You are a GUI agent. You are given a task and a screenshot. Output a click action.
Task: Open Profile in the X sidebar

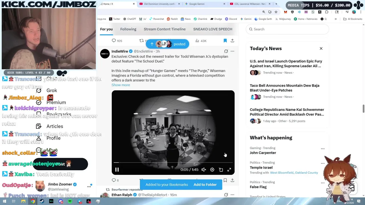48,138
